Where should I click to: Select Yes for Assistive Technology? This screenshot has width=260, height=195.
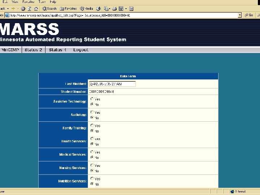click(x=92, y=99)
